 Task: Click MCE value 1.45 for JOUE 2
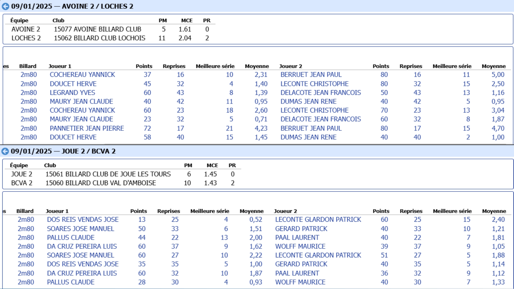click(210, 174)
